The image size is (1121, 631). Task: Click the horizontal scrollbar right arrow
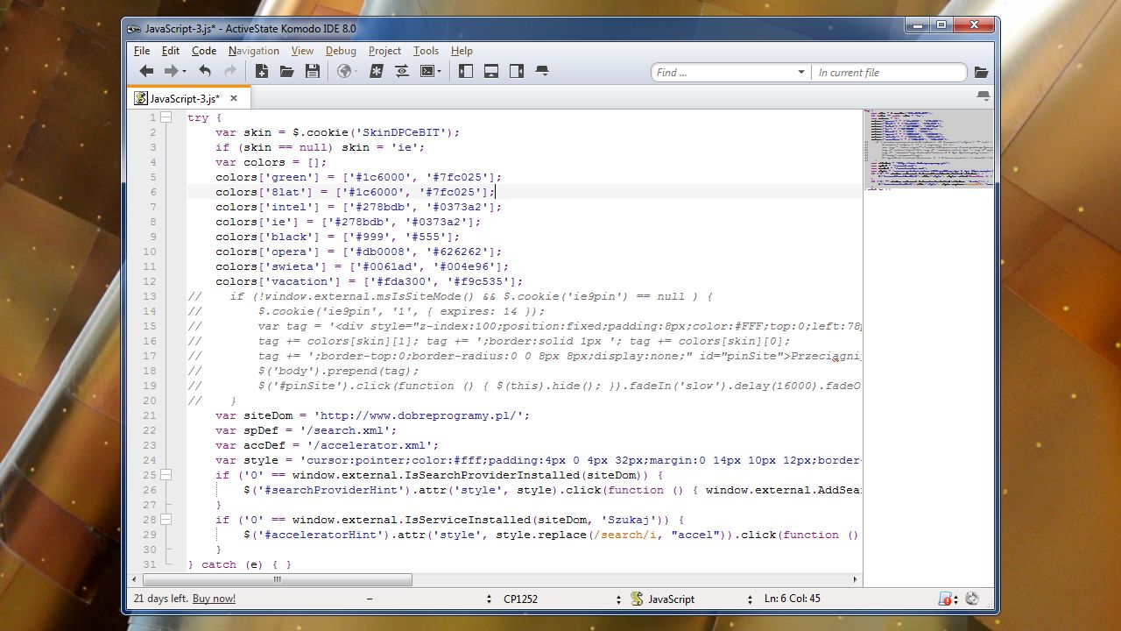(856, 580)
